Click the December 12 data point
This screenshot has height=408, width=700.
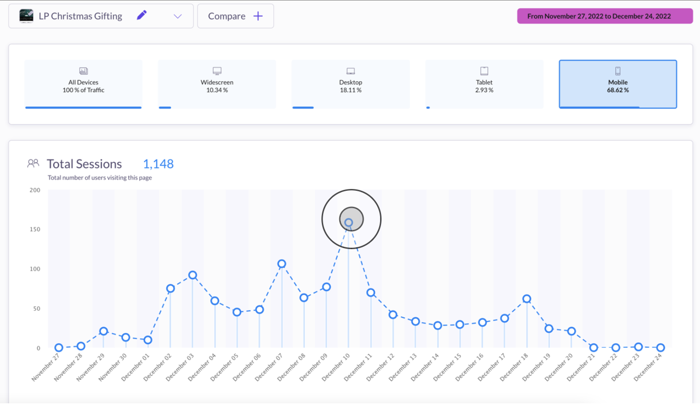pos(393,314)
